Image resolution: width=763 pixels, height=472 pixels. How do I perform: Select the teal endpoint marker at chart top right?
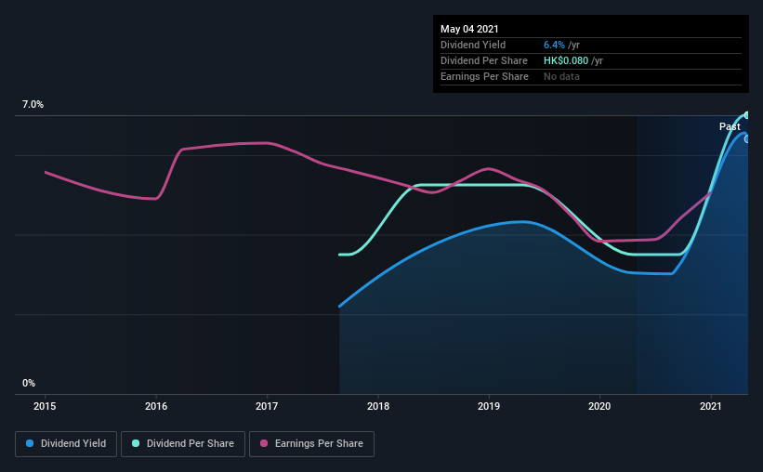[x=746, y=115]
